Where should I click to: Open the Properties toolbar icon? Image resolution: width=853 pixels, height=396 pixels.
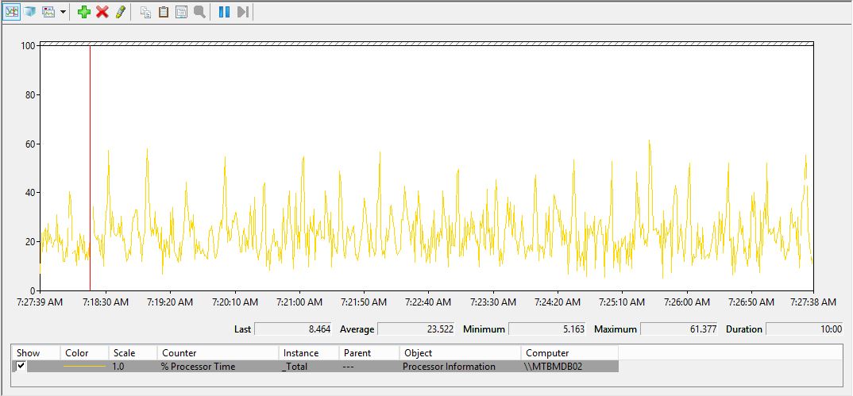coord(181,11)
